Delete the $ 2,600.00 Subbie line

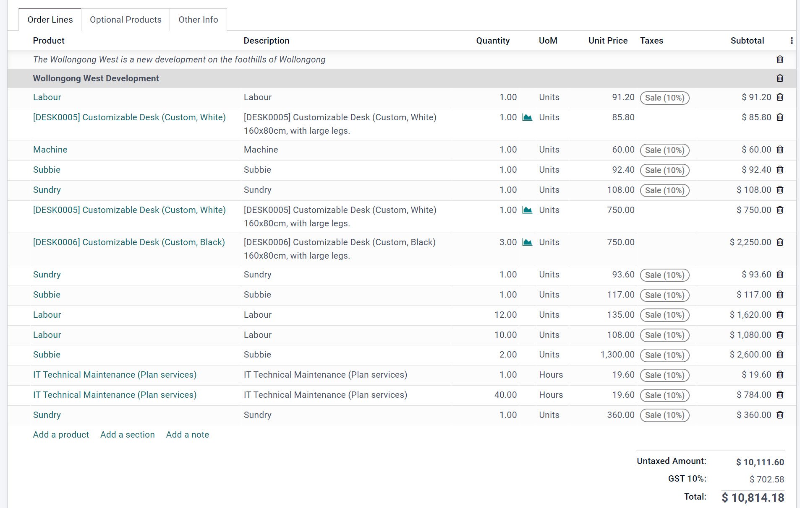click(x=780, y=355)
